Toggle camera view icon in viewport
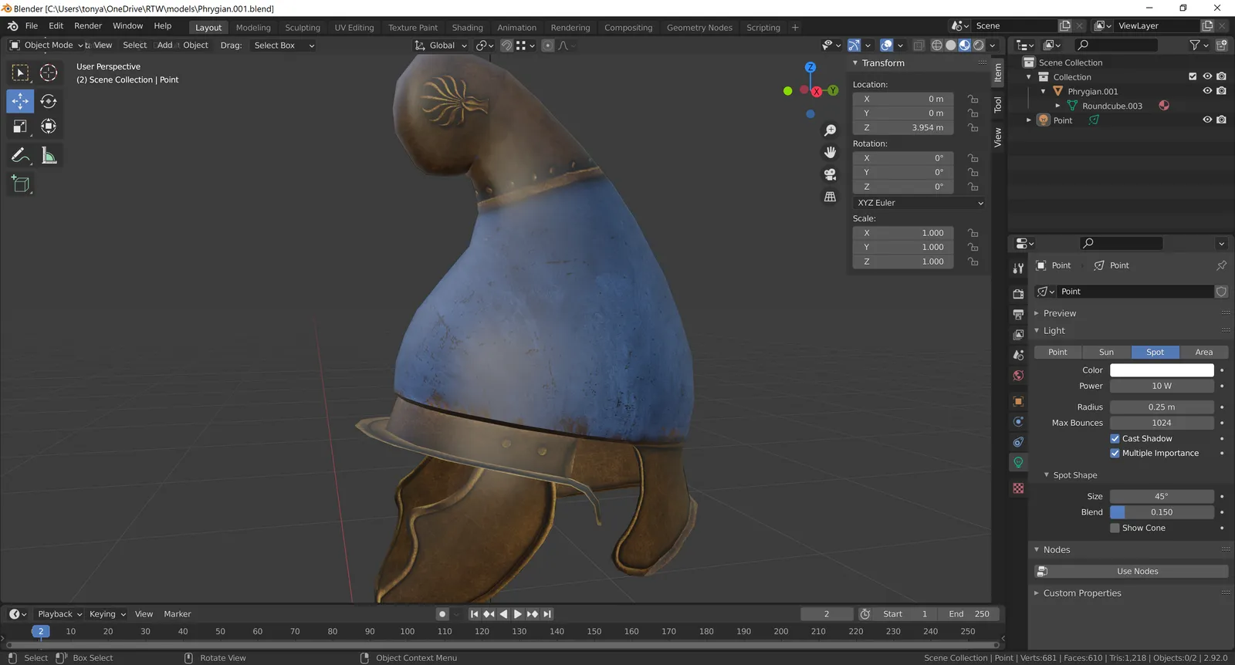Screen dimensions: 1235x665 tap(831, 174)
